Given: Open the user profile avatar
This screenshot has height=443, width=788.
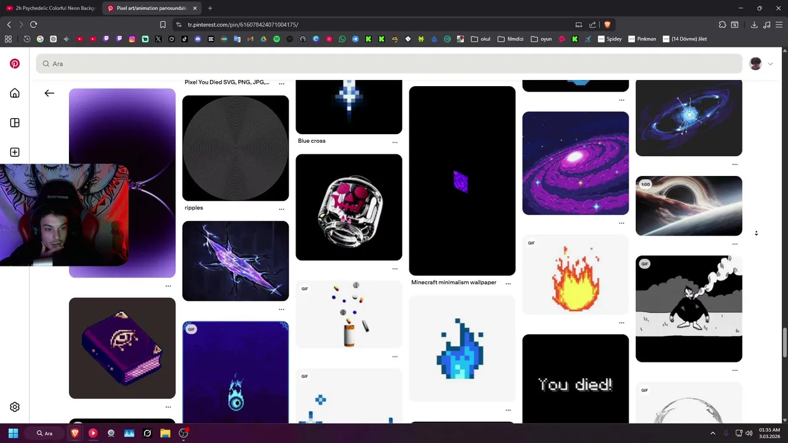Looking at the screenshot, I should (x=755, y=63).
